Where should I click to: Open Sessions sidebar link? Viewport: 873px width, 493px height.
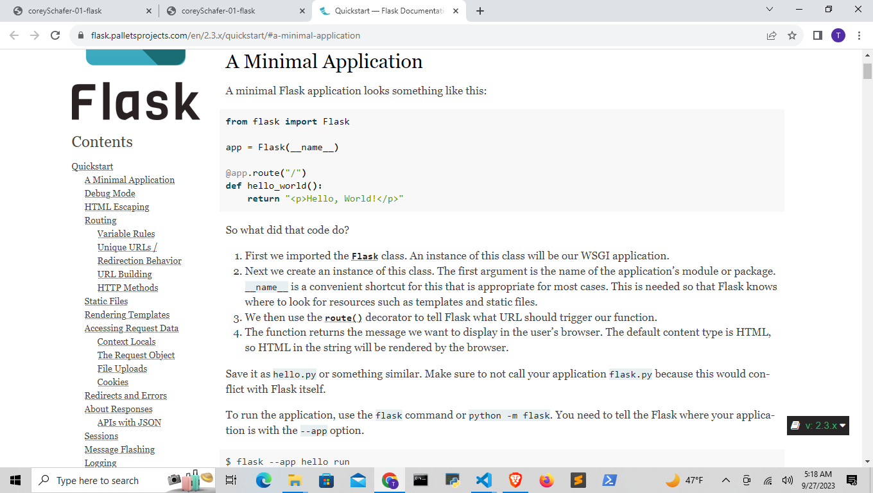[x=101, y=437]
